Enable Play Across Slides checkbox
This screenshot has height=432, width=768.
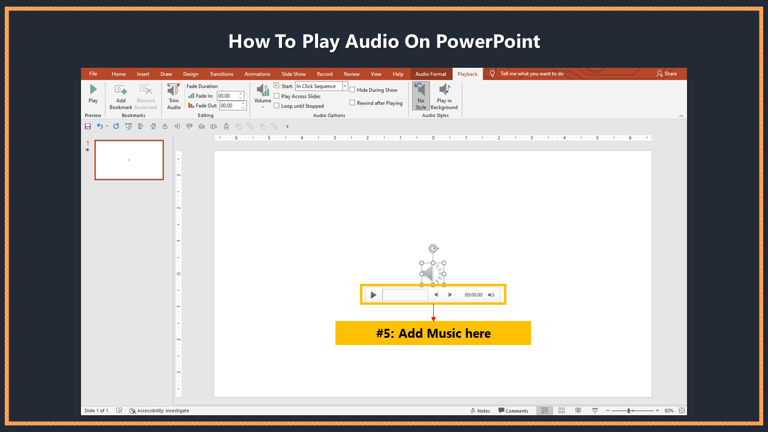pyautogui.click(x=277, y=96)
